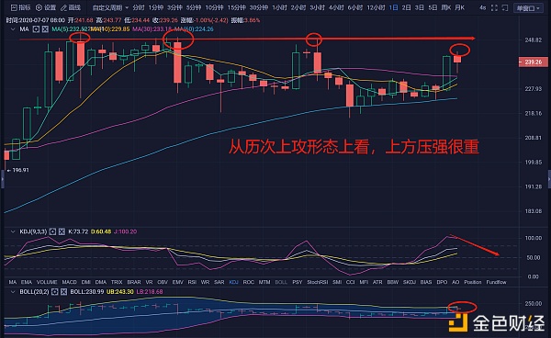Collapse the KDJ(9,3,3) panel chevron
Viewport: 551px width, 338px height.
pos(13,231)
